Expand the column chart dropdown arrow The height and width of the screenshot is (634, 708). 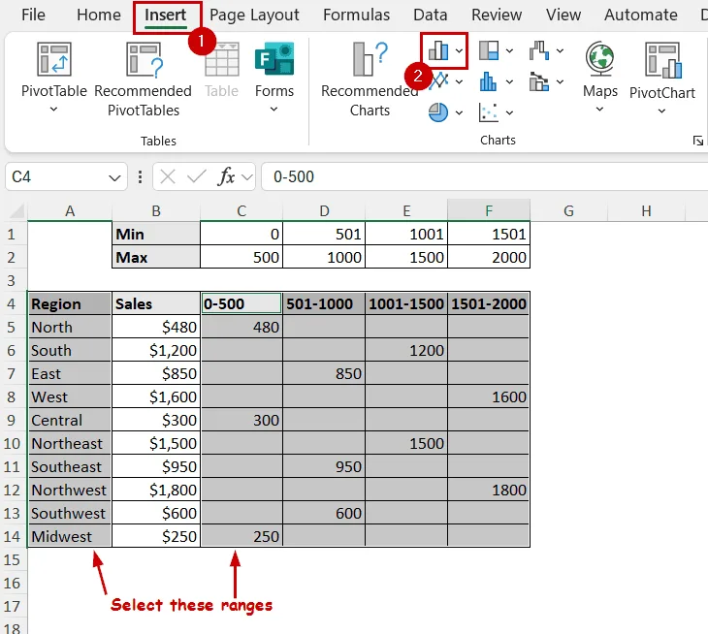pyautogui.click(x=459, y=50)
